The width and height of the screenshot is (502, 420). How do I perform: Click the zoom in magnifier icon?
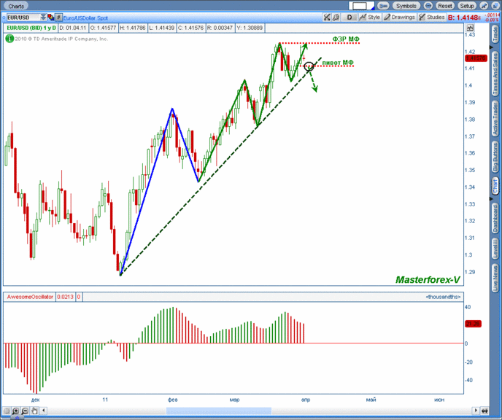point(15,411)
